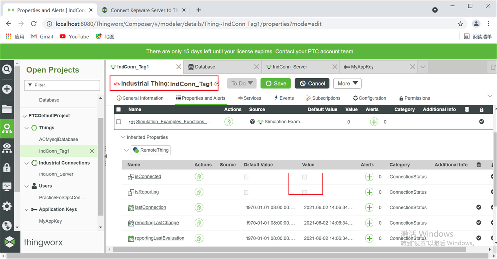This screenshot has width=497, height=259.
Task: Open the Settings gear sidebar icon
Action: (7, 206)
